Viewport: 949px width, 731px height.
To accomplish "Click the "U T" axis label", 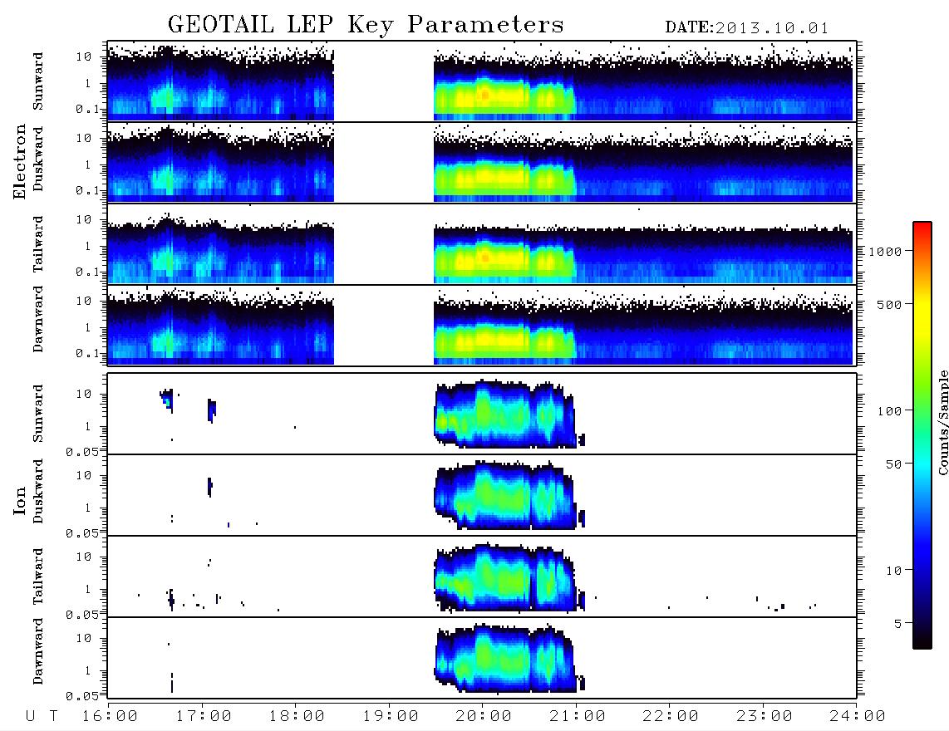I will coord(42,717).
